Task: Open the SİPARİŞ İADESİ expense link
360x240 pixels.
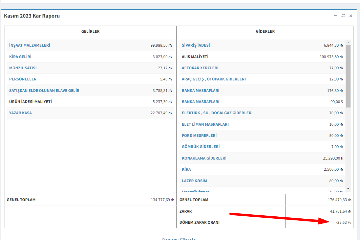Action: (196, 45)
